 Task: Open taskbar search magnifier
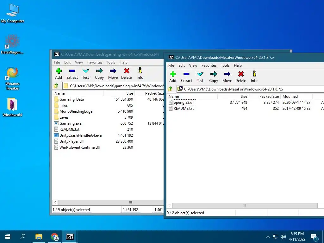pyautogui.click(x=23, y=237)
